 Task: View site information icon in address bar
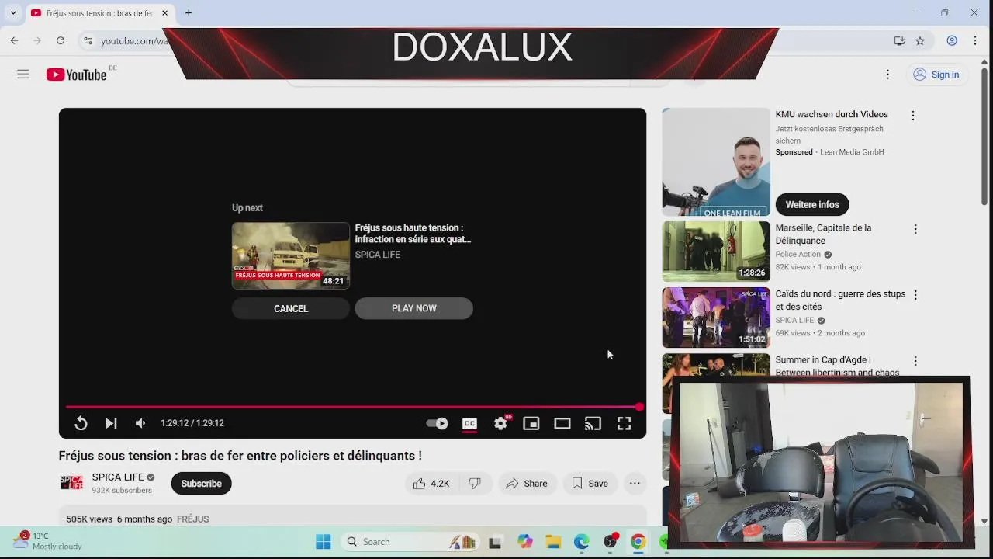(88, 40)
